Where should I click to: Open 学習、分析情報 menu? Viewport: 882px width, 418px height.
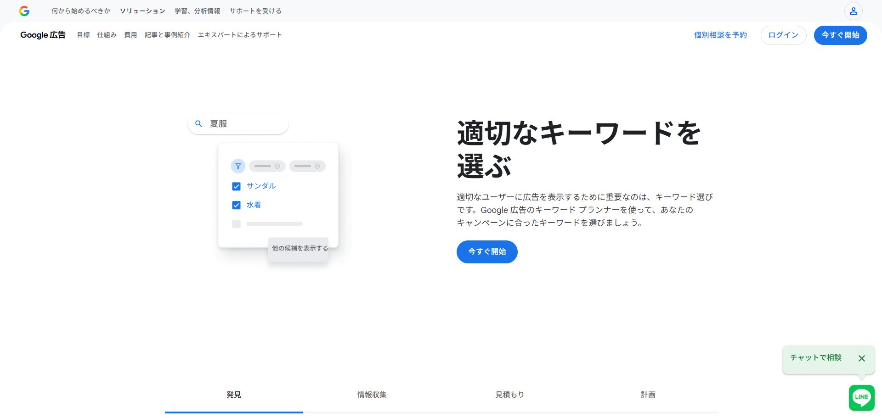point(198,11)
